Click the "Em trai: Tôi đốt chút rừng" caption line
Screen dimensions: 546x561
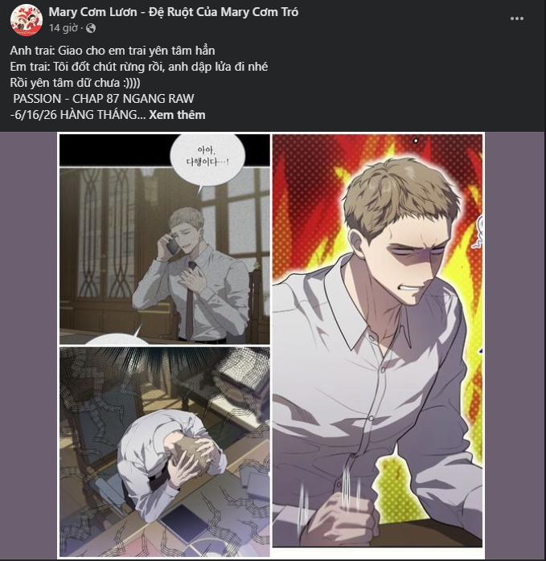[139, 67]
